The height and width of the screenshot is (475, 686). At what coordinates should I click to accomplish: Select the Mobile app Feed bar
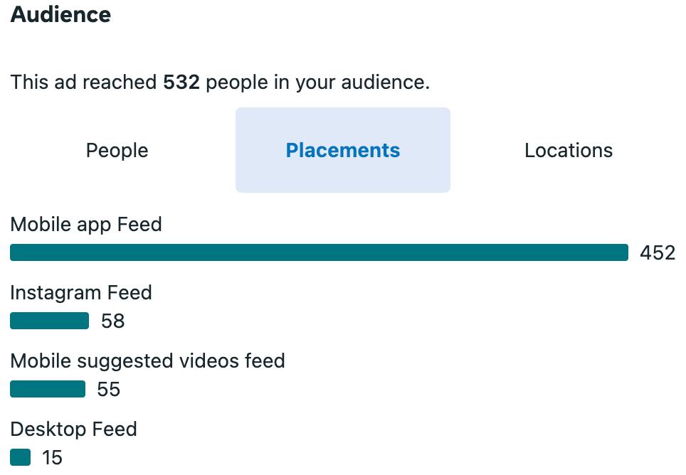point(319,252)
